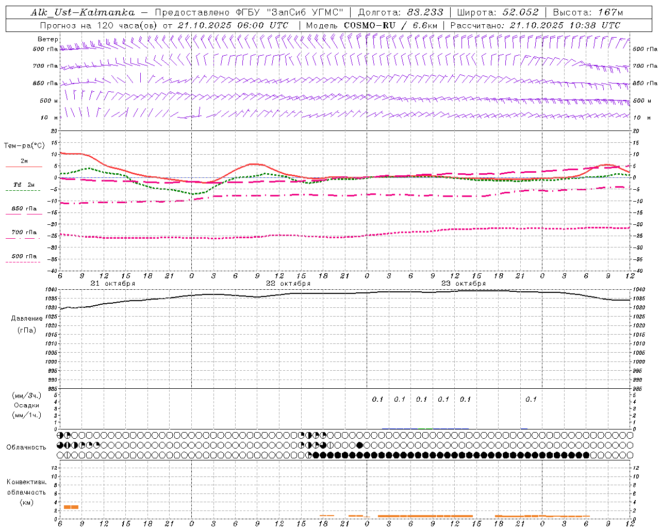This screenshot has height=528, width=660.
Task: Click the 850 гПа label in the temperature legend
Action: click(24, 209)
